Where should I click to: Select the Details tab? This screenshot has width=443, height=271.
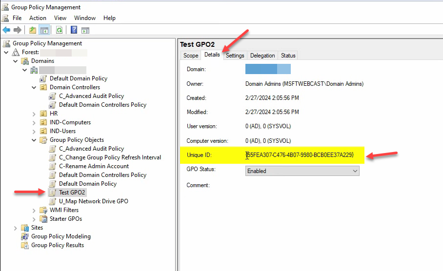tap(212, 55)
